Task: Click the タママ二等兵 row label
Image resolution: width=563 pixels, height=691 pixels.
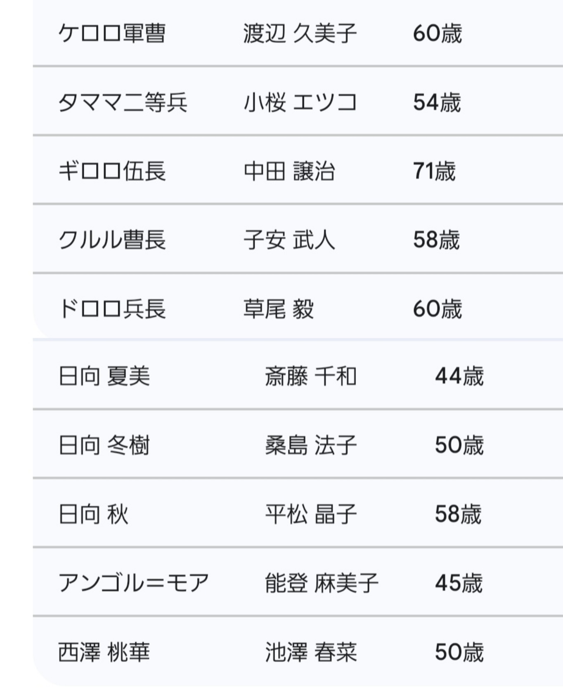Action: [x=123, y=102]
